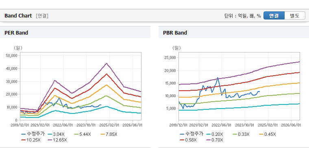Select the 연결 toggle button

pyautogui.click(x=274, y=15)
